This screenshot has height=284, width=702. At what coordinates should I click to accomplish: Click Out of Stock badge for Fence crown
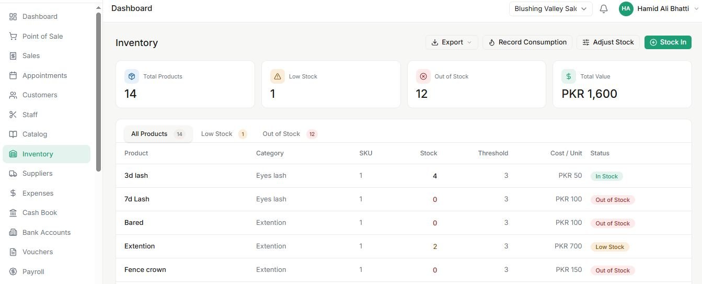[613, 270]
